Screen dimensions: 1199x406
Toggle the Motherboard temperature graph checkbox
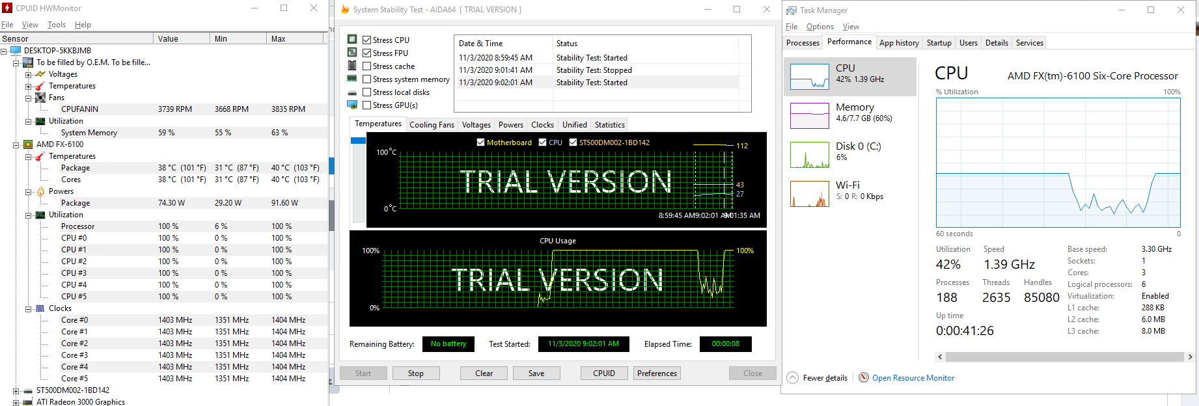click(x=480, y=142)
